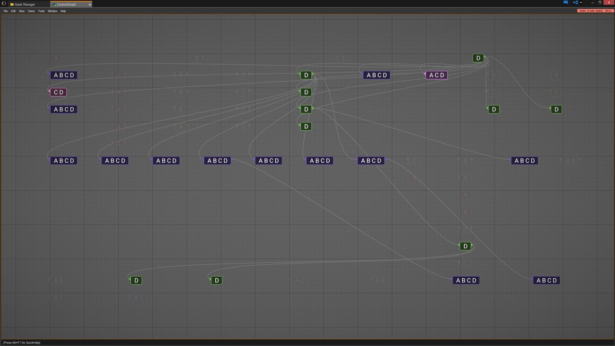Open the File menu
615x346 pixels.
coord(6,11)
